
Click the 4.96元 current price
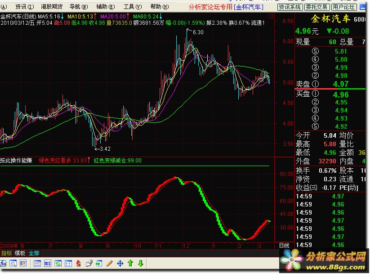click(x=307, y=31)
